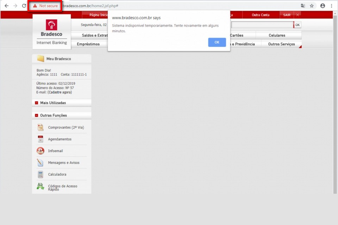Image resolution: width=338 pixels, height=225 pixels.
Task: Click the Códigos de Acesso Rápido icon
Action: (x=40, y=186)
